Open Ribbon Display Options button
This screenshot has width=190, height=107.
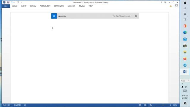click(x=165, y=2)
